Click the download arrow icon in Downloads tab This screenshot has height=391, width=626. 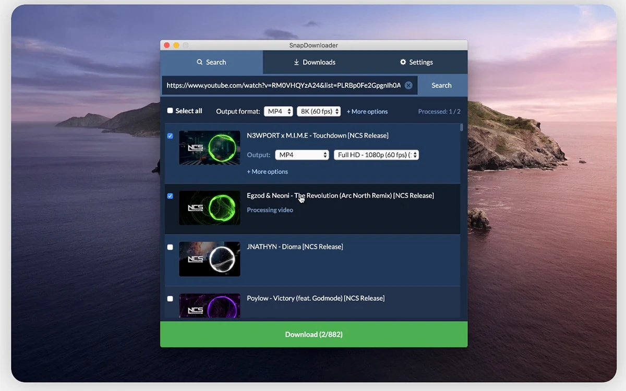pos(296,62)
